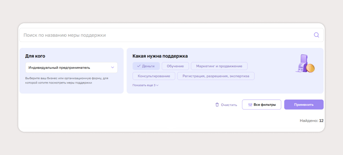This screenshot has width=343, height=155.
Task: Open the Индивидуальный предприниматель dropdown
Action: click(x=71, y=67)
